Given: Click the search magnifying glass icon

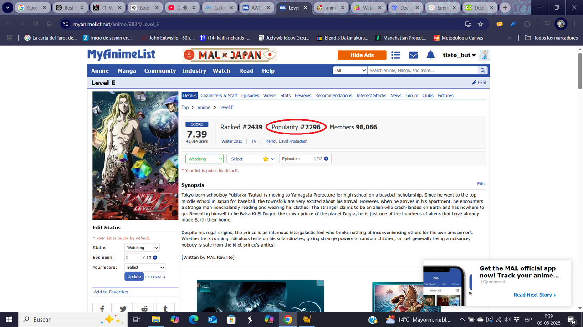Looking at the screenshot, I should pos(482,70).
